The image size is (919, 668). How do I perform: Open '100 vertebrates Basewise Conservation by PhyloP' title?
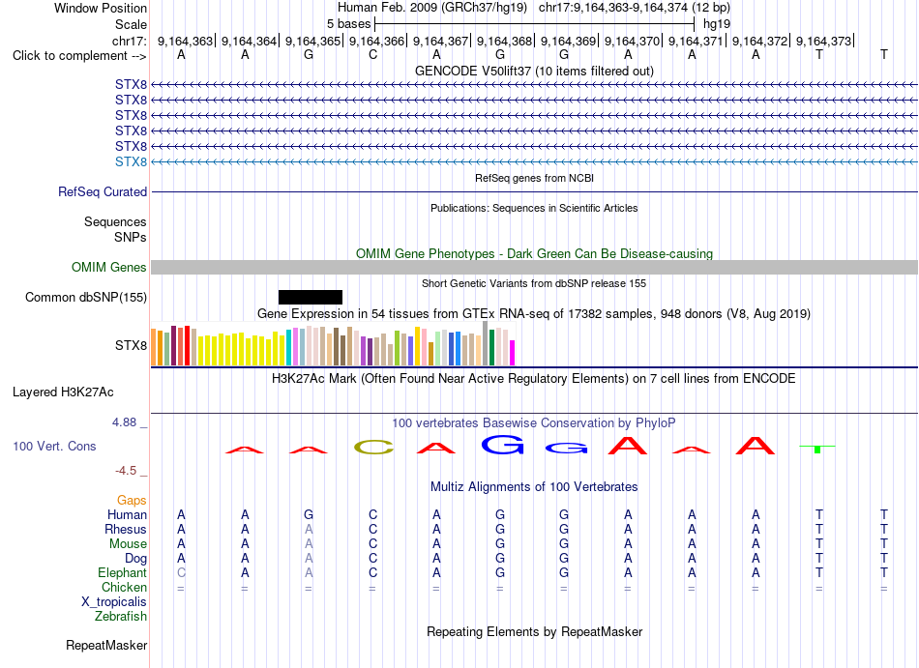534,422
